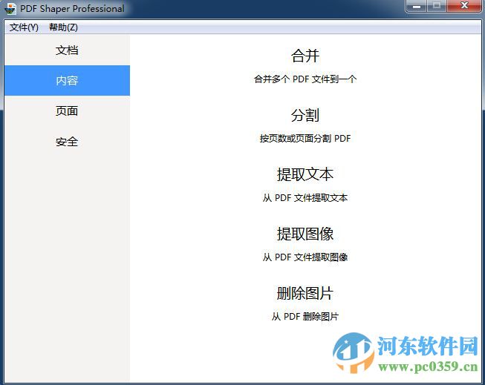Open the 提取文本 extract text function
This screenshot has height=385, width=485.
(x=305, y=174)
